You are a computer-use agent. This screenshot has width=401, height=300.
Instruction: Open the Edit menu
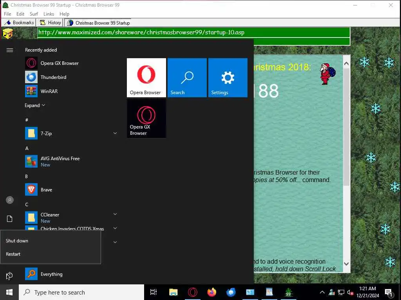[x=20, y=14]
